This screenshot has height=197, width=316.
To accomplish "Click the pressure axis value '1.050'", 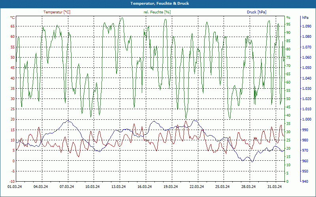I will pos(307,68).
